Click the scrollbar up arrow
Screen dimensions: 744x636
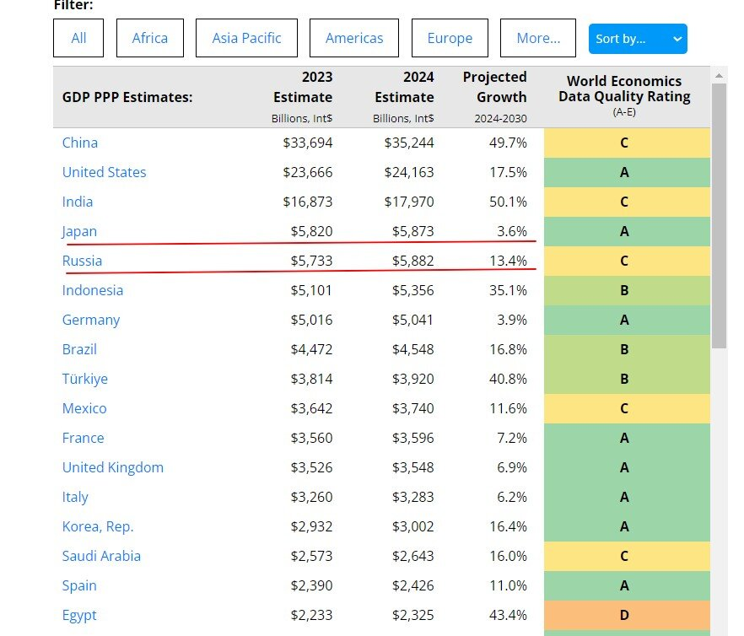[x=719, y=75]
